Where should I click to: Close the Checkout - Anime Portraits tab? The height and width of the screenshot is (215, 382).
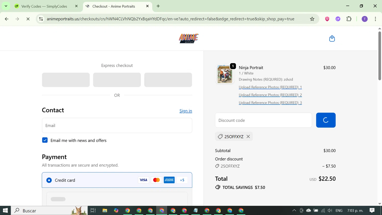click(147, 6)
